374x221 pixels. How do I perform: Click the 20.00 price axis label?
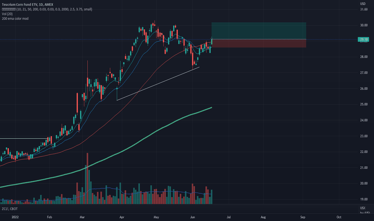coord(364,184)
